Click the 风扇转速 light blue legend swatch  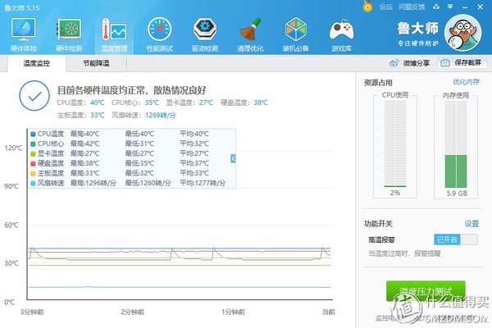33,184
